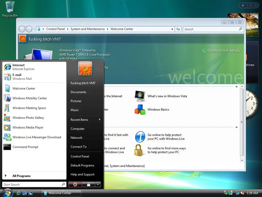Screen dimensions: 262x197
Task: Click the lock button in Start menu
Action: click(x=89, y=184)
